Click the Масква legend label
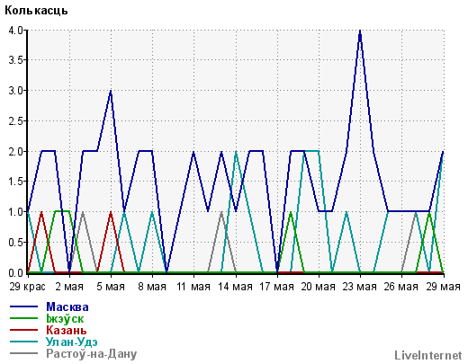 coord(67,306)
